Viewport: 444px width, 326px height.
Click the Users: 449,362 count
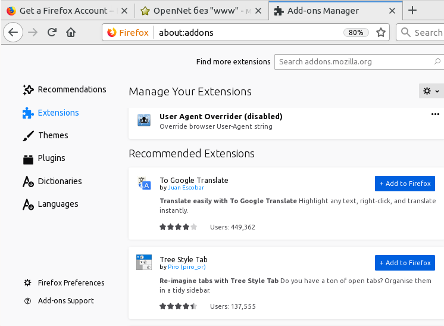tap(233, 227)
